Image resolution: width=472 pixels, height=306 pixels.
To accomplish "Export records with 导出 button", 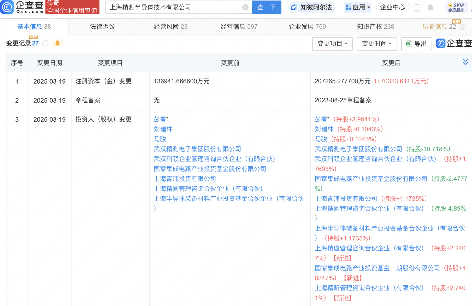I will (416, 44).
